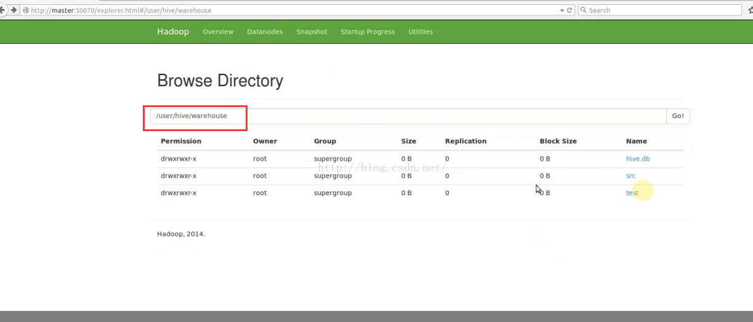This screenshot has height=322, width=753.
Task: Select owner root in hive.db row
Action: pyautogui.click(x=260, y=158)
